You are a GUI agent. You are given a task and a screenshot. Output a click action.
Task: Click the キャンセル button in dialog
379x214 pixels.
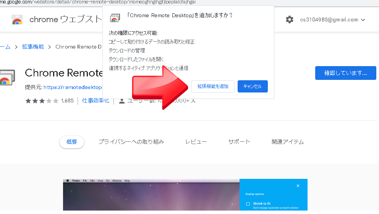(x=253, y=86)
